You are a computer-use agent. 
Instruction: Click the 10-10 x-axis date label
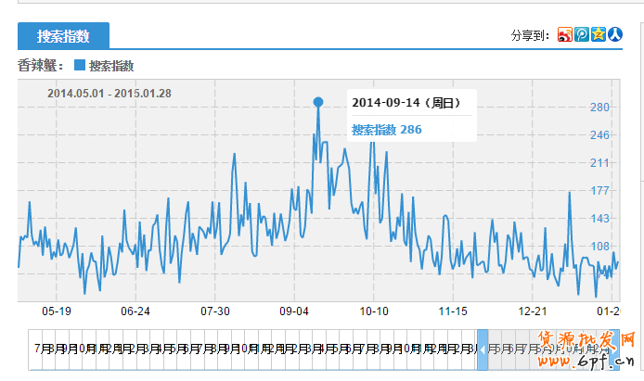(374, 312)
